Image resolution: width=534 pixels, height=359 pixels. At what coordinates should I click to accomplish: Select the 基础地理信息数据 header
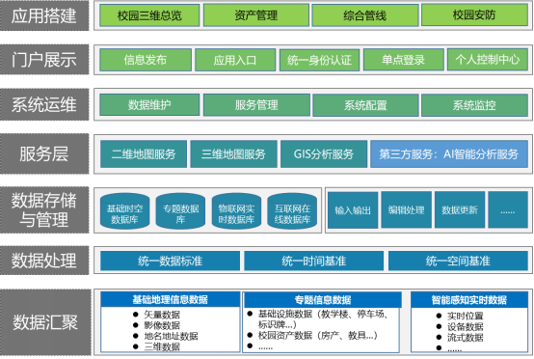(x=171, y=299)
